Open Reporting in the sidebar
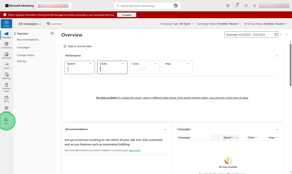 click(6, 76)
